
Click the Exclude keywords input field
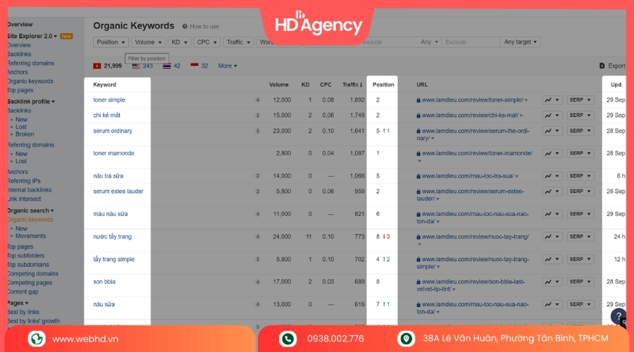click(471, 42)
